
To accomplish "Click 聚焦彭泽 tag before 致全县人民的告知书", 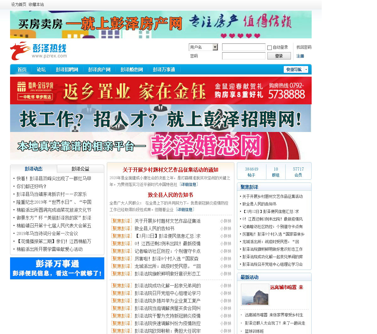I will (x=122, y=228).
